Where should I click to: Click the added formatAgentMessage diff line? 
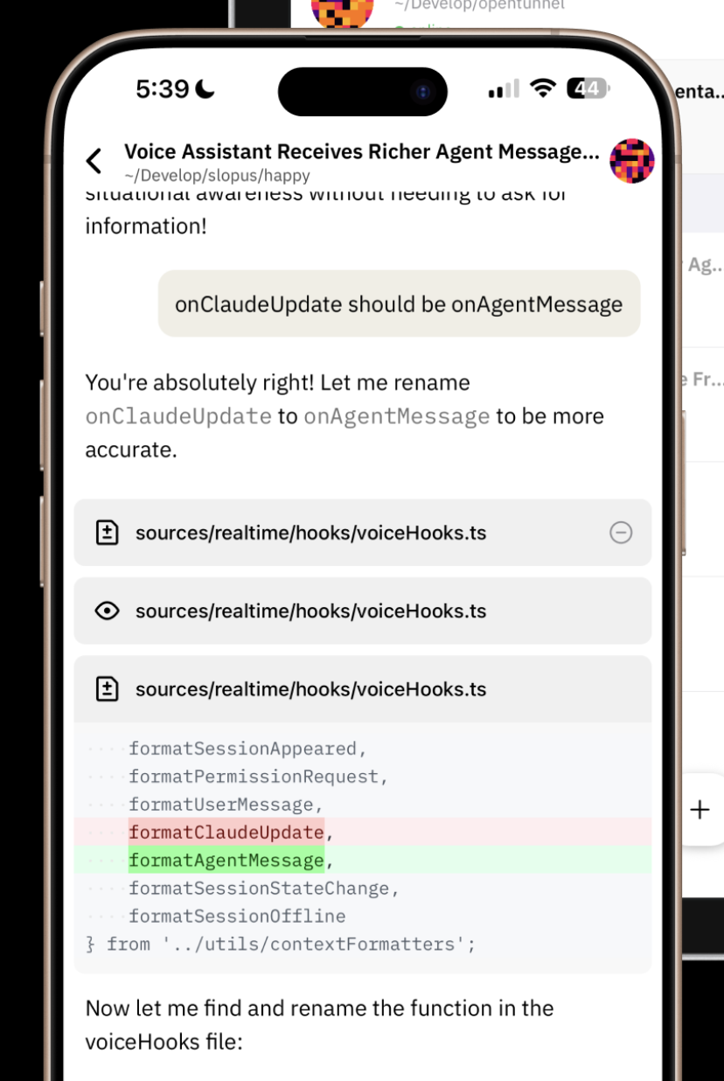tap(363, 860)
